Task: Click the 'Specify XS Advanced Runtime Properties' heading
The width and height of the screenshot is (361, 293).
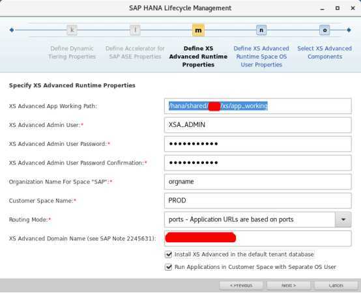Action: (x=72, y=85)
